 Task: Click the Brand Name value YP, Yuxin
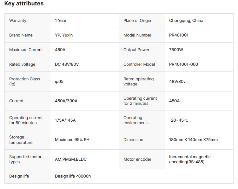coord(64,35)
